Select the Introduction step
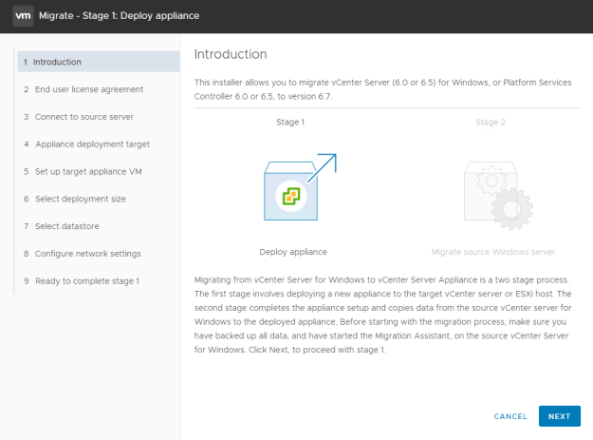 click(x=99, y=62)
